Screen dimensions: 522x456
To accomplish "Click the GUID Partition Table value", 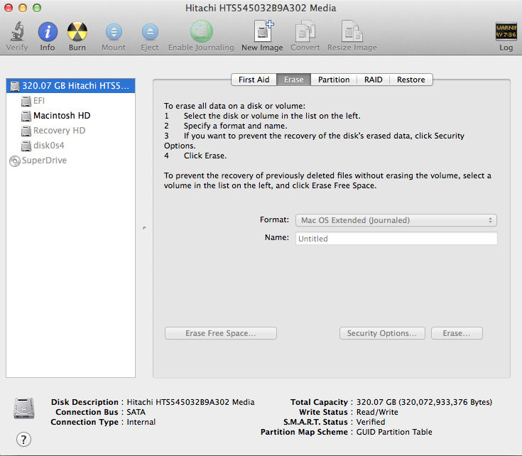I will pyautogui.click(x=394, y=432).
